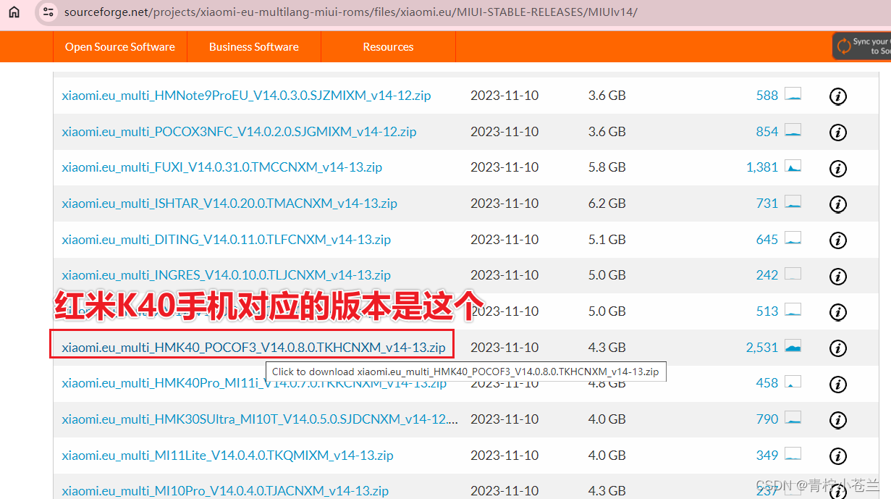
Task: Download POCOX3NFC V14.0.2.0 zip file
Action: [239, 132]
